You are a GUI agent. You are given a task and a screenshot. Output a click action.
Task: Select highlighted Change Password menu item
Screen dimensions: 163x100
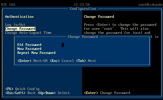pos(20,29)
